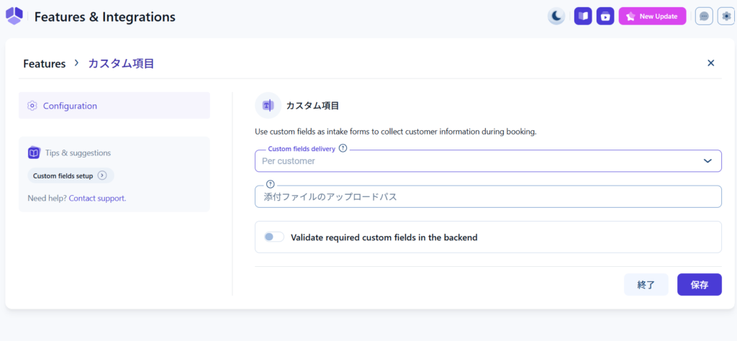Image resolution: width=737 pixels, height=341 pixels.
Task: Open the video tutorials icon in header
Action: [x=605, y=16]
